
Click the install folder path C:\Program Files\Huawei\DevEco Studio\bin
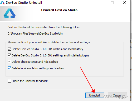tap(35, 33)
